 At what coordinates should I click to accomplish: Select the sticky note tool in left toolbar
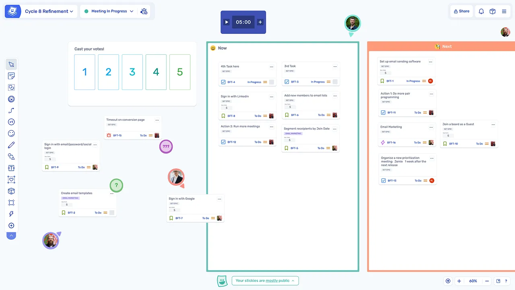point(11,76)
